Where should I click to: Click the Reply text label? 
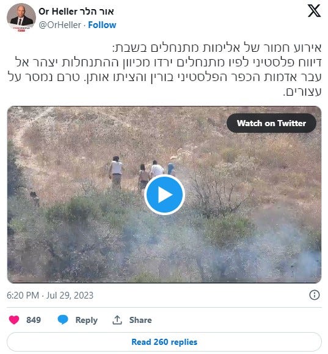click(x=87, y=320)
